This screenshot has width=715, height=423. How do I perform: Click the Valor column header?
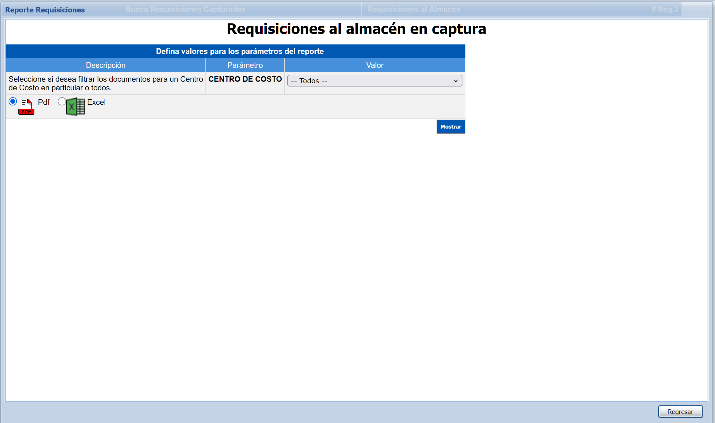point(375,65)
